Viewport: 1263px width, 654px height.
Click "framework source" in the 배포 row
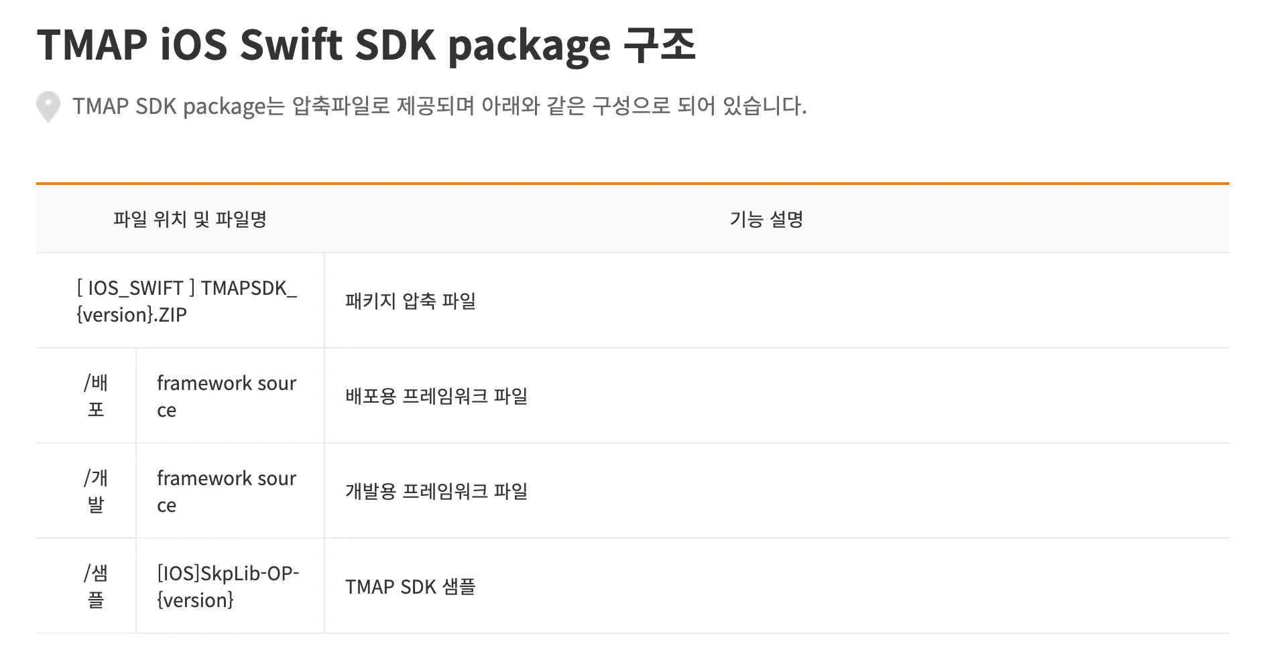227,396
